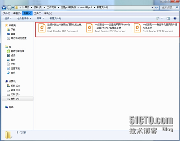Select the 备份手机通讯录详细方法 pdf file name

160,26
